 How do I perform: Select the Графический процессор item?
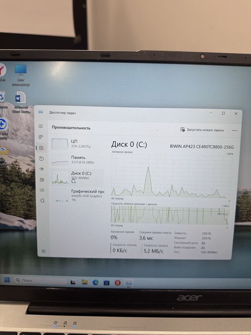tap(77, 195)
